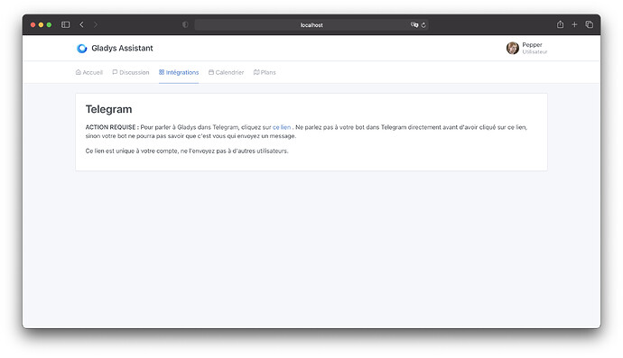The image size is (623, 358).
Task: Click the 'Utilisateur' role label
Action: 535,52
